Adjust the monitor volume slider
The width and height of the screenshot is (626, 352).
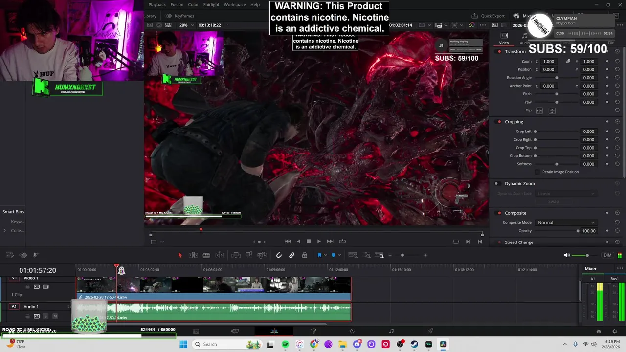coord(587,255)
